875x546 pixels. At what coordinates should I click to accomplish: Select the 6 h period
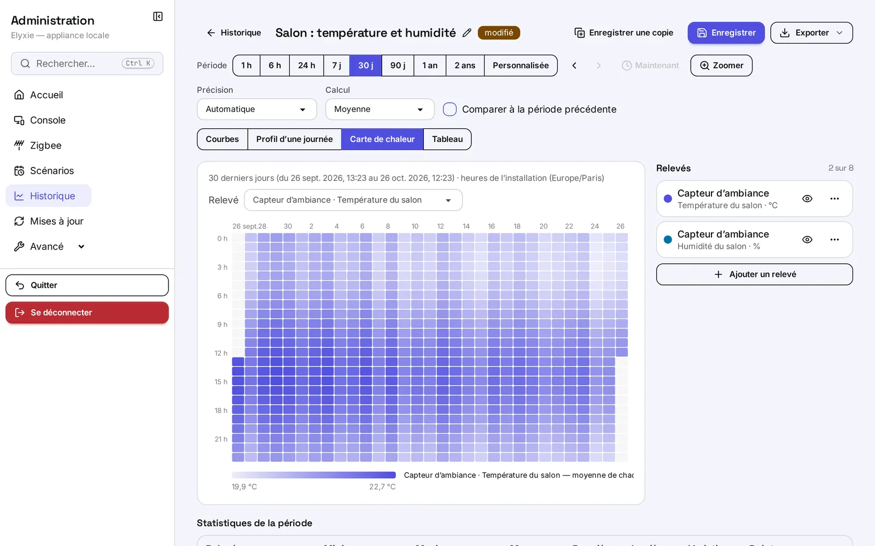click(275, 66)
